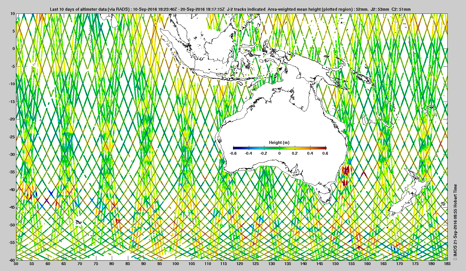Click latitude label -60 on left axis
466x271 pixels.
point(11,260)
